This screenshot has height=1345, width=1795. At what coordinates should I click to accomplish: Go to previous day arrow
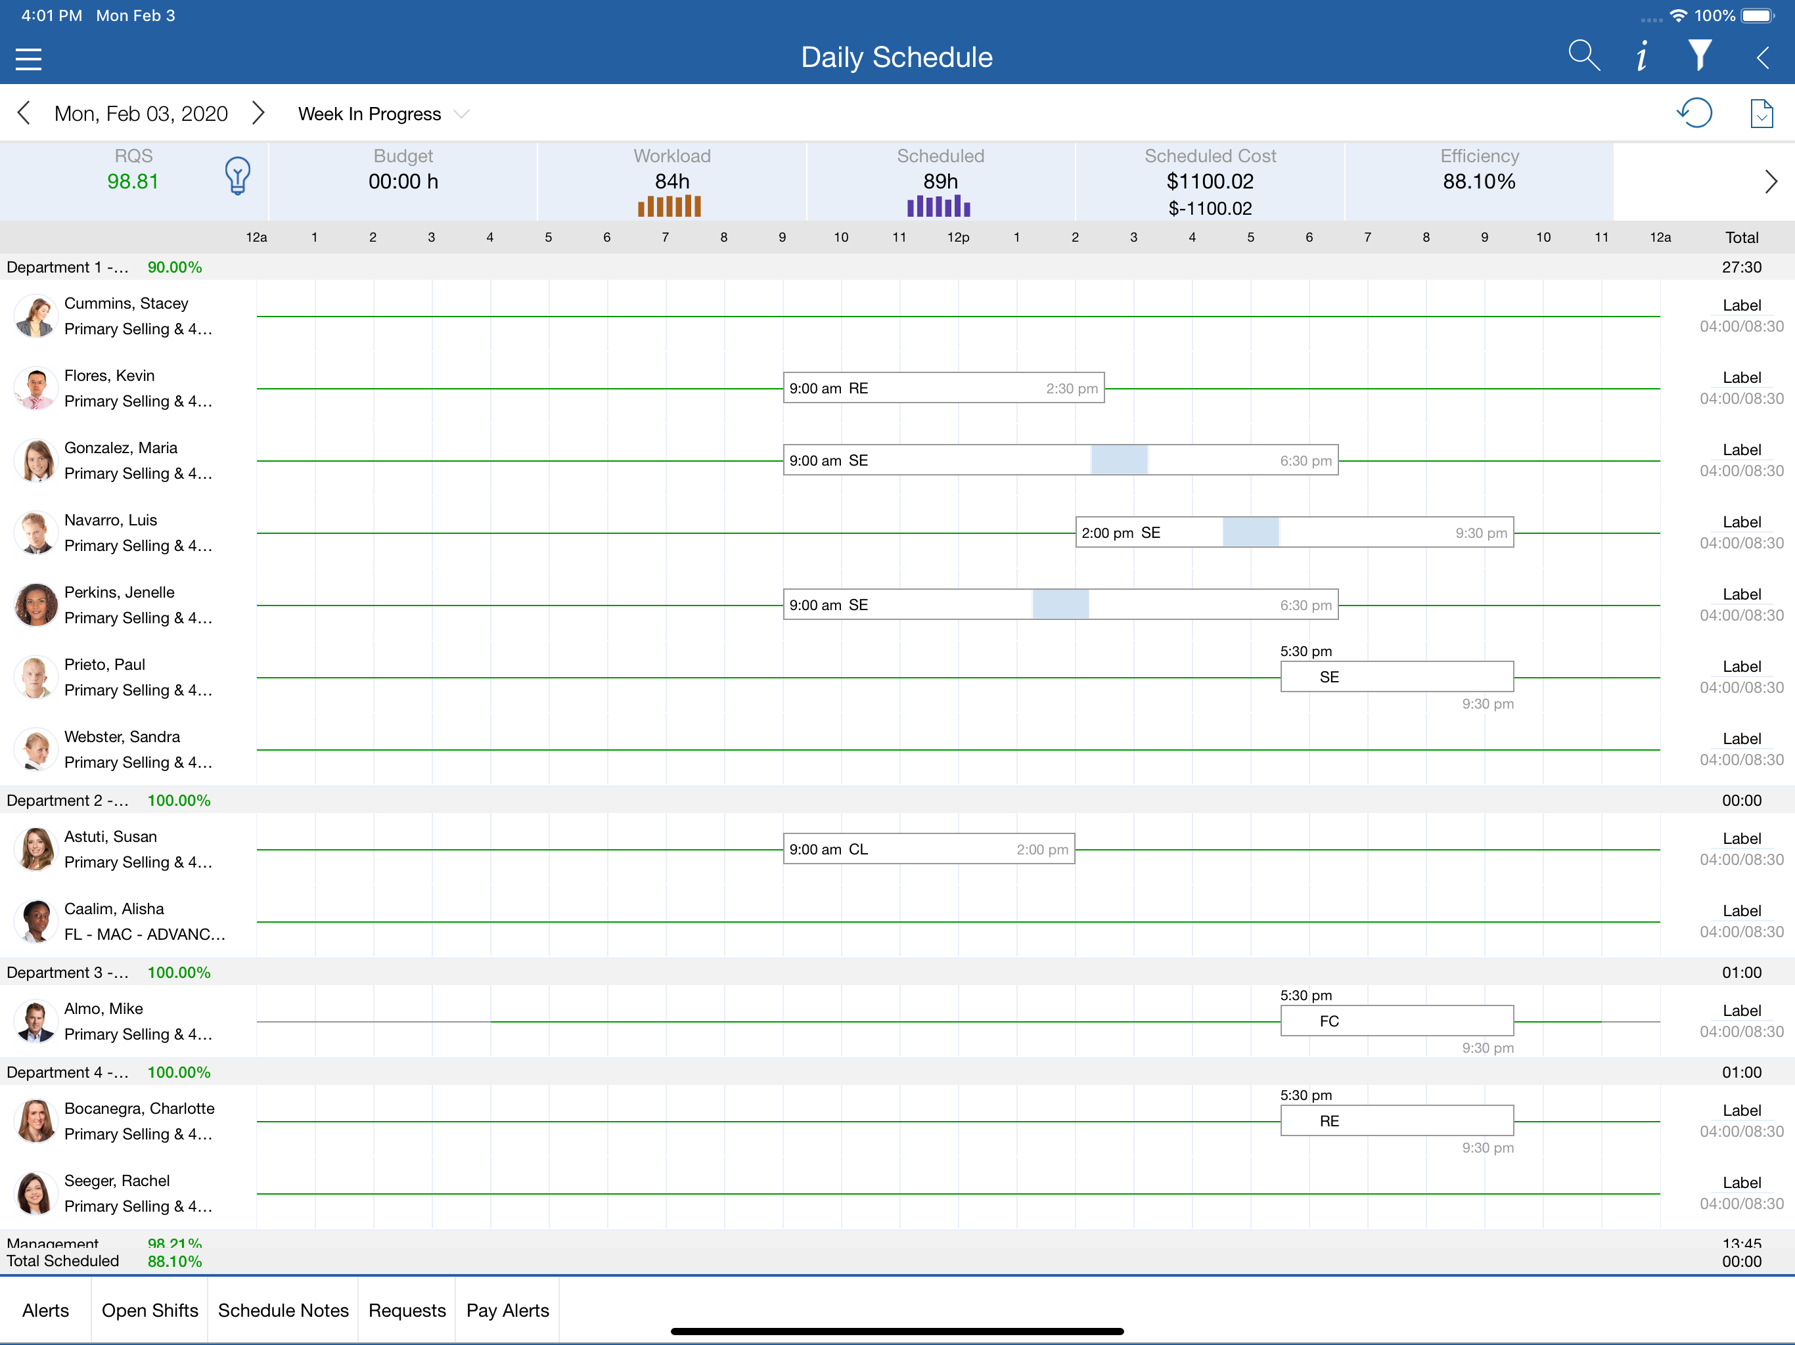point(24,114)
